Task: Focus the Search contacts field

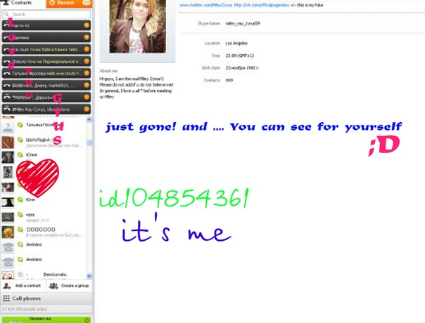Action: click(x=46, y=14)
